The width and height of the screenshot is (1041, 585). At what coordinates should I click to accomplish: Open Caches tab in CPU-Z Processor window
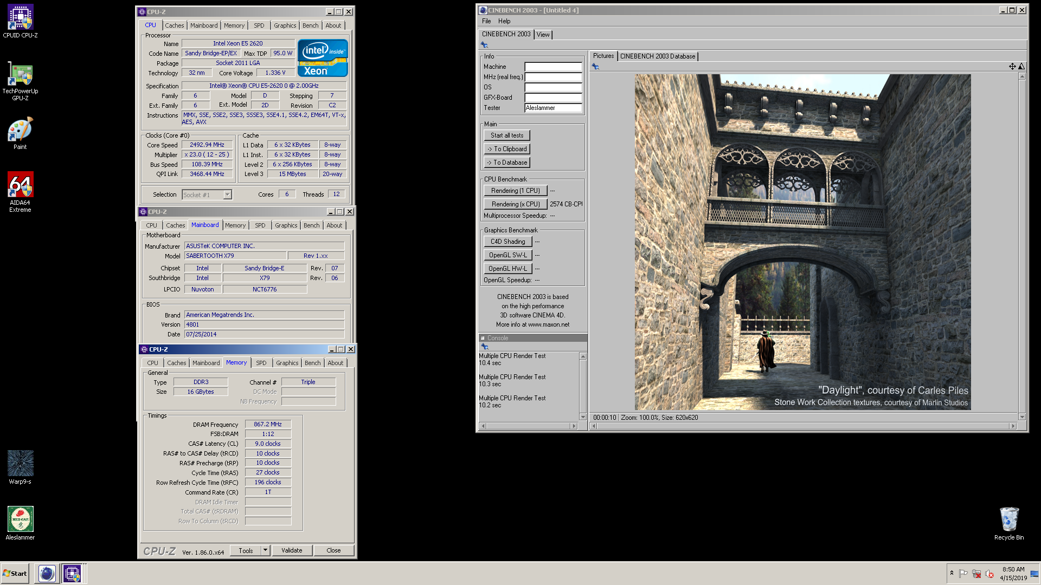(x=175, y=25)
